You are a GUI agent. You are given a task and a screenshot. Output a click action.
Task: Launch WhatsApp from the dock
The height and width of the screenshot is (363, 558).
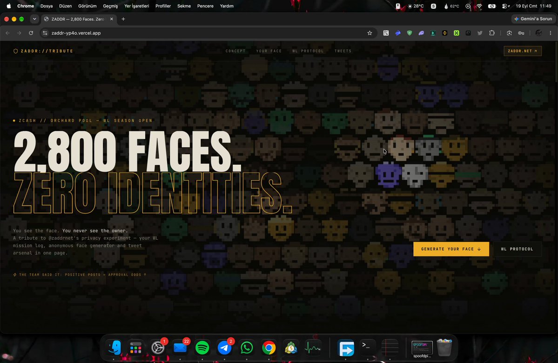coord(247,348)
